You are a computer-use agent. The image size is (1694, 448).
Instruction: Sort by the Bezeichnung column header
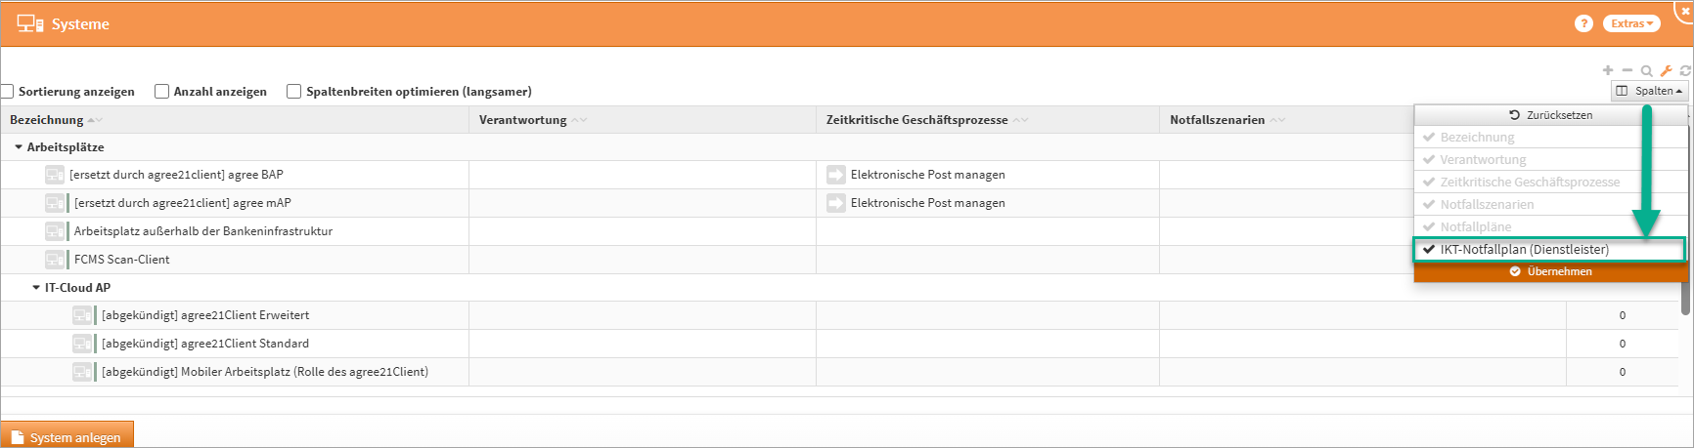tap(47, 120)
